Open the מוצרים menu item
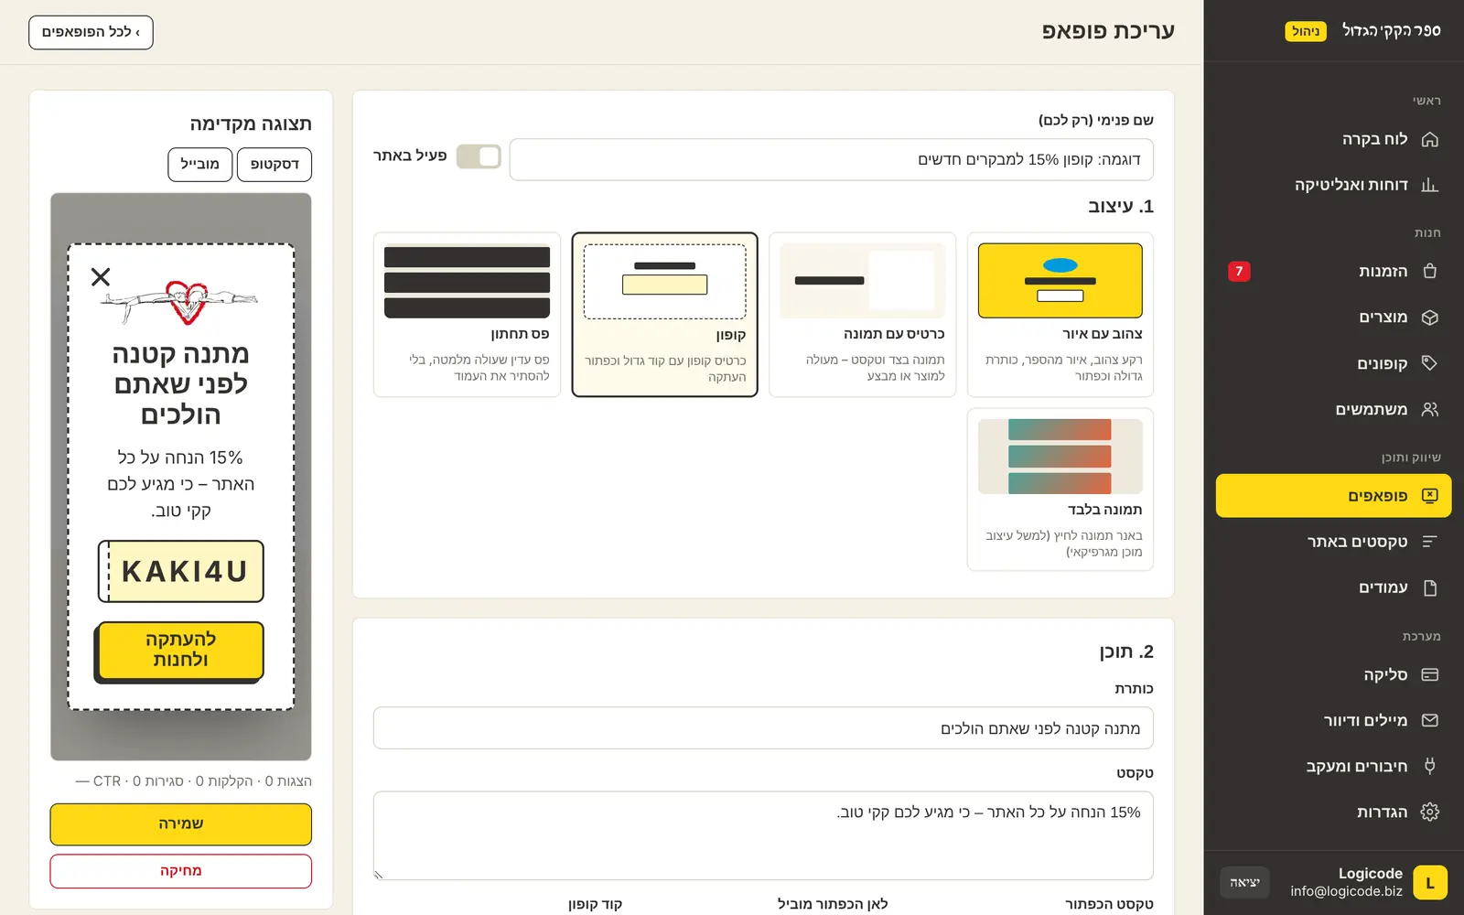 point(1333,318)
